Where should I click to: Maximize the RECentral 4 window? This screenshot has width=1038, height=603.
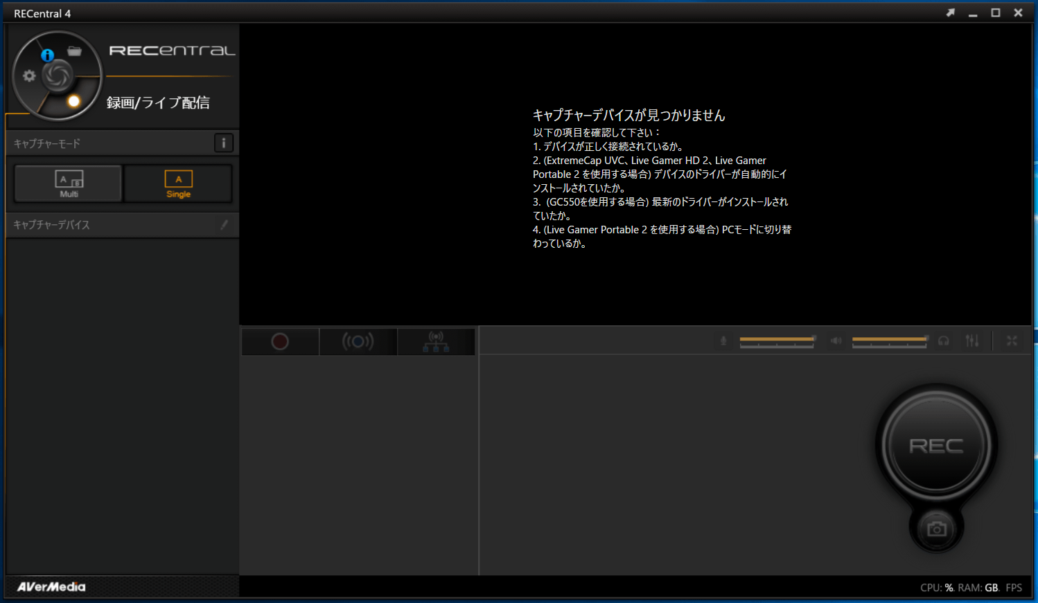996,12
